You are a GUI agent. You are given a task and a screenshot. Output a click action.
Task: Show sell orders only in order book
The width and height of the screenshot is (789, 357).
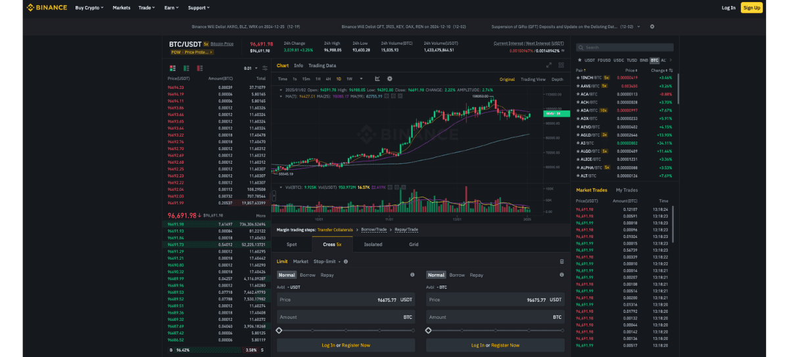click(200, 68)
